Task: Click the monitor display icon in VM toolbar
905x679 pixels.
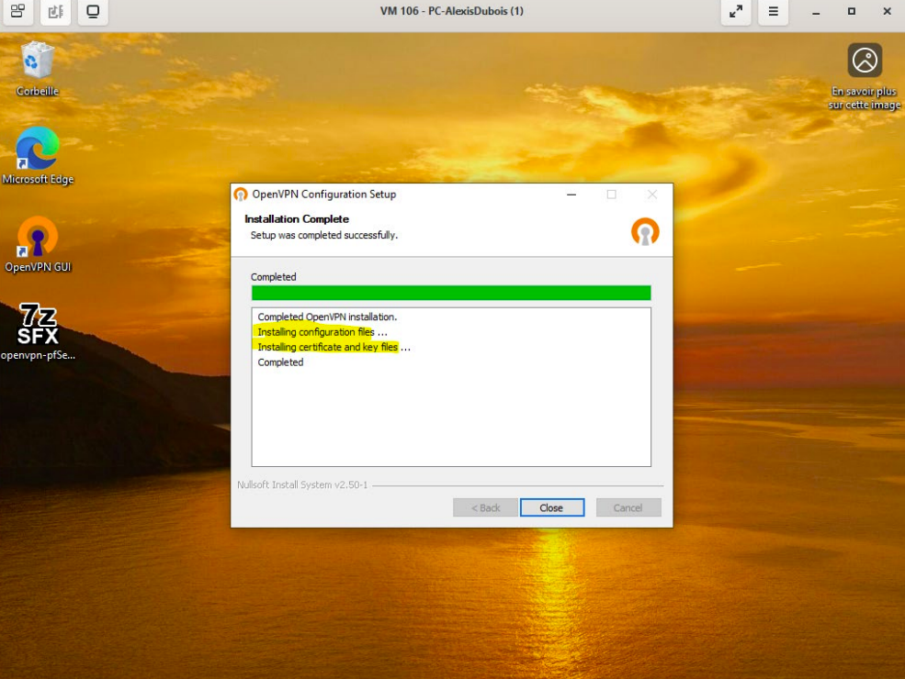Action: point(93,12)
